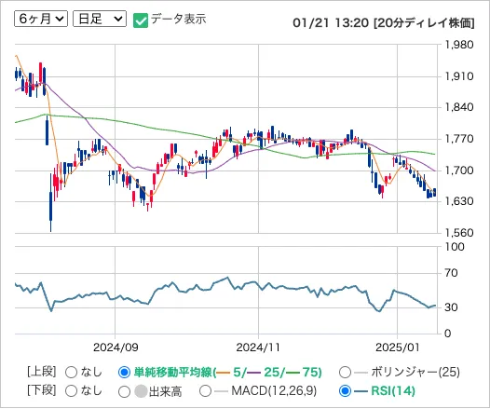490x409 pixels.
Task: Click the 1,700 price axis label
Action: (x=459, y=170)
